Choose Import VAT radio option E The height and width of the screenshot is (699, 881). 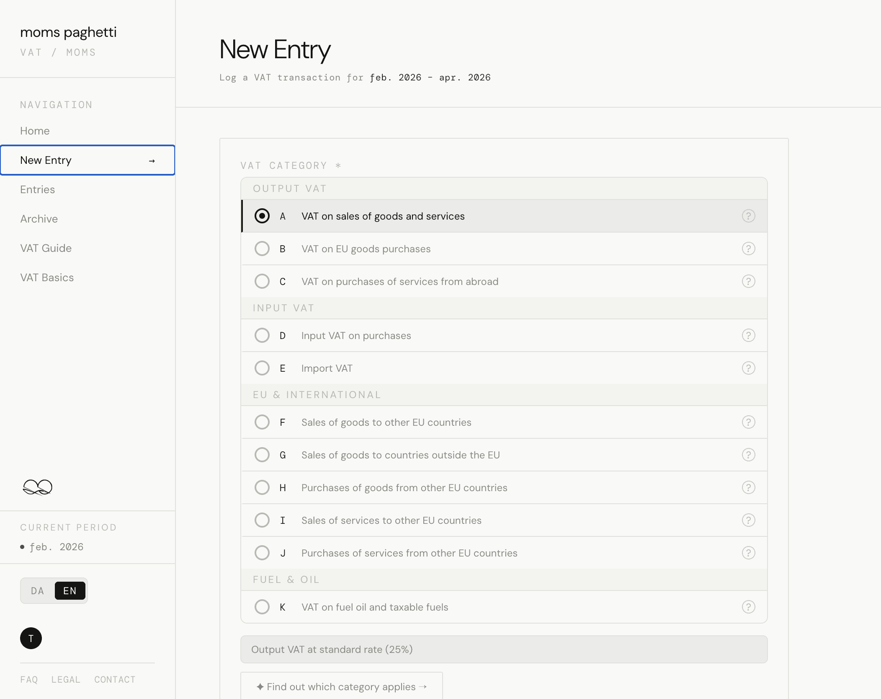(x=262, y=368)
